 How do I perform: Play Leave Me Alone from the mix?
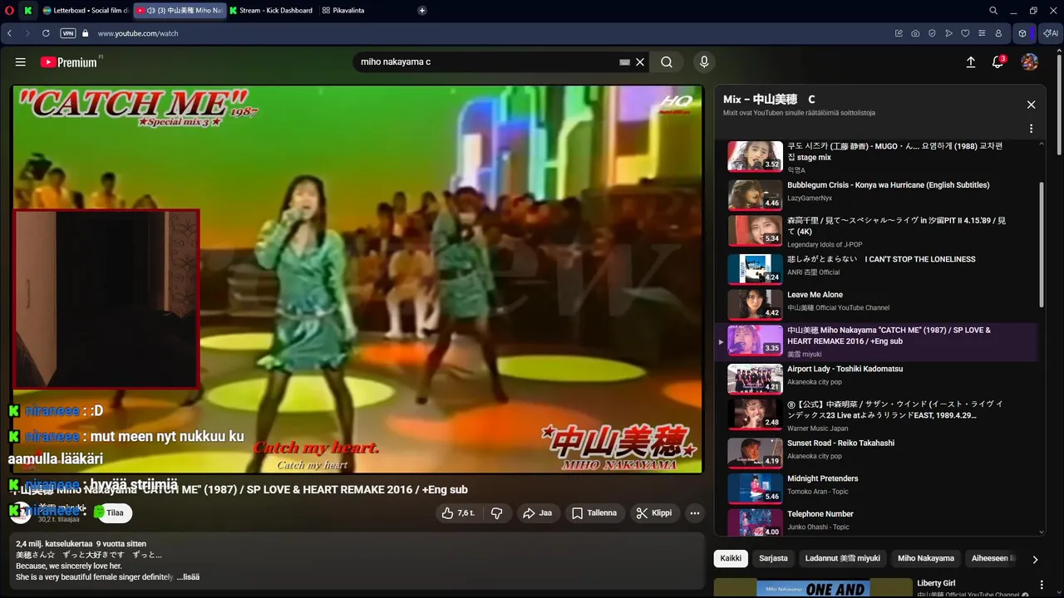(876, 302)
